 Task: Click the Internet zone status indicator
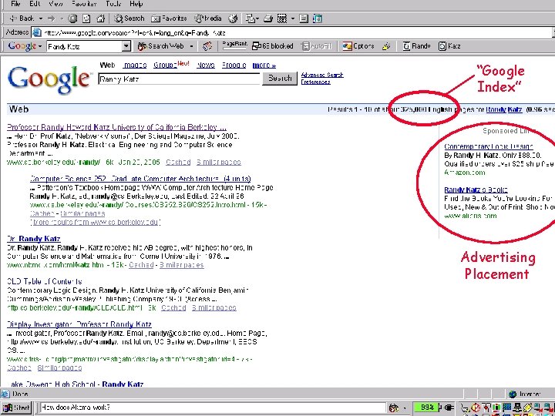525,394
